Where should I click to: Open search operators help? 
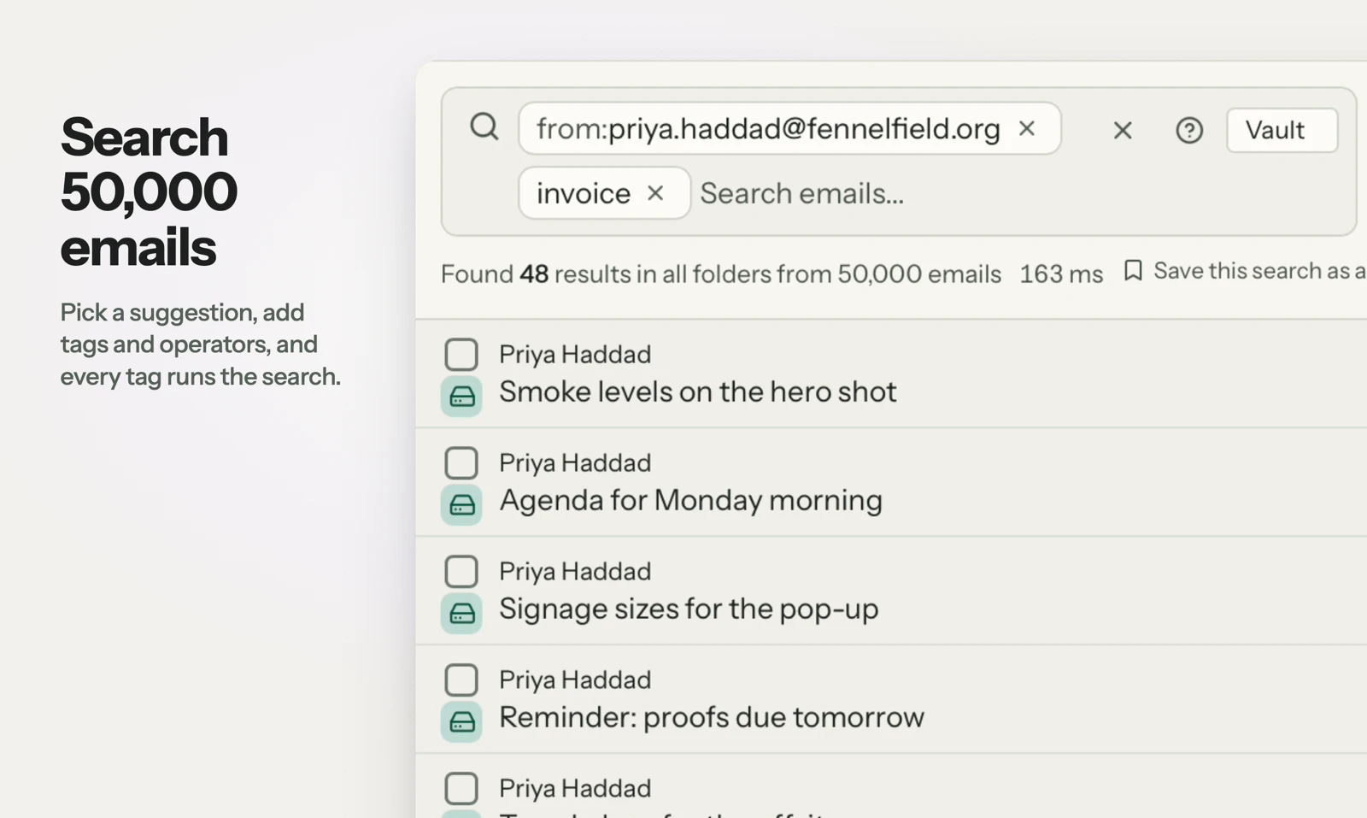1189,130
